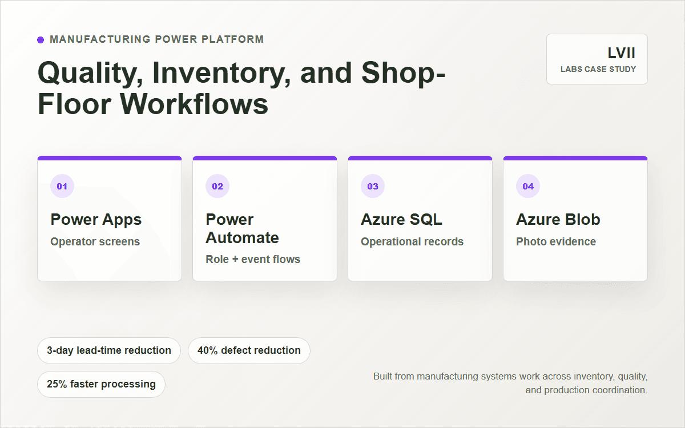Click the Operational records subtitle

point(412,241)
